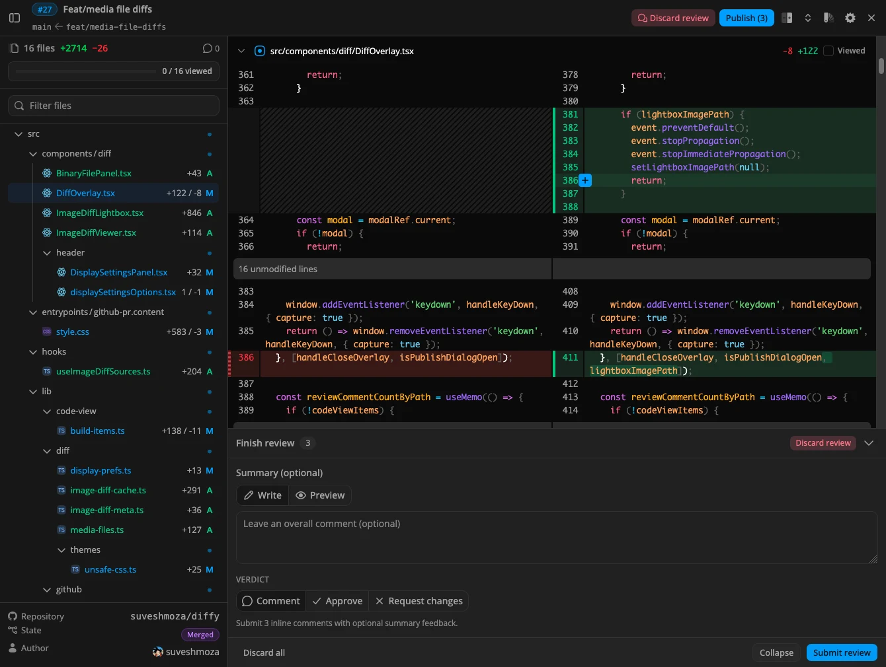Expand the 16 unmodified lines bar
886x667 pixels.
tap(552, 269)
